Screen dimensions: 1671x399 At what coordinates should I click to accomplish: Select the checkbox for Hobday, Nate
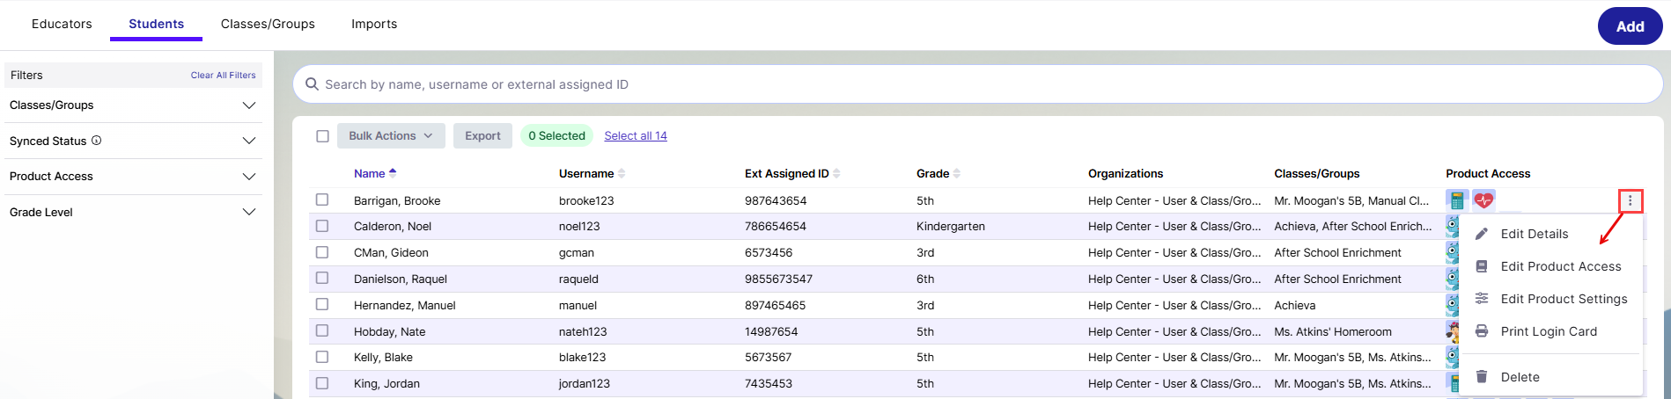(322, 331)
